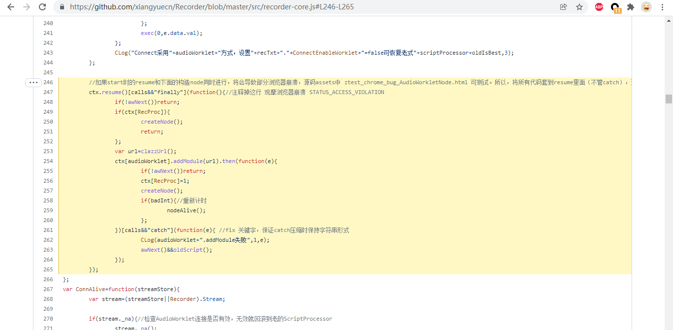The height and width of the screenshot is (330, 673).
Task: Open the Extensions puzzle menu
Action: click(631, 7)
